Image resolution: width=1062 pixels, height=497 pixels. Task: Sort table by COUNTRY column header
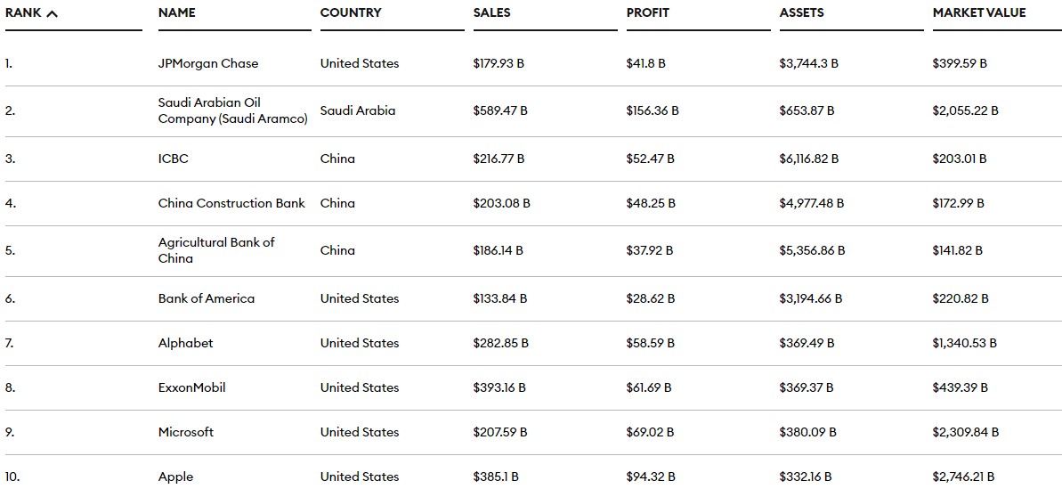351,12
